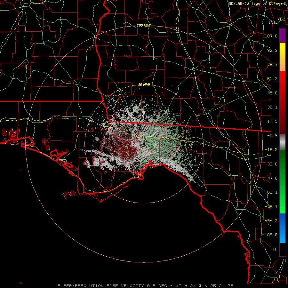Click the -78.7 legend value

pos(271,207)
